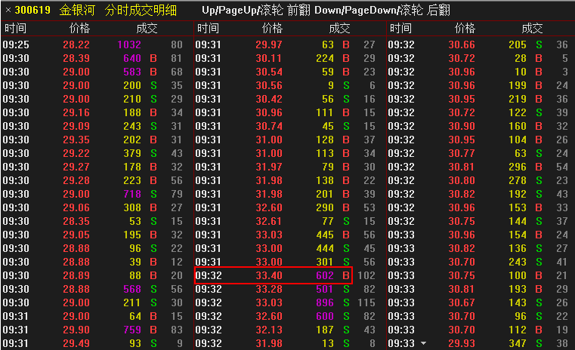Click the B marker next to volume 583

click(x=153, y=72)
